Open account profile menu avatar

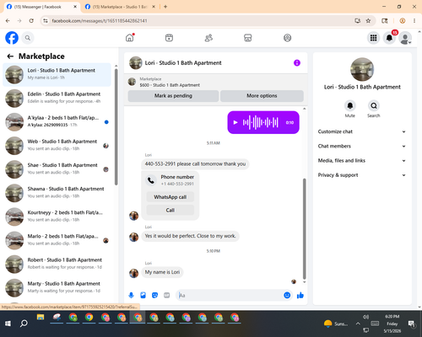pyautogui.click(x=405, y=38)
